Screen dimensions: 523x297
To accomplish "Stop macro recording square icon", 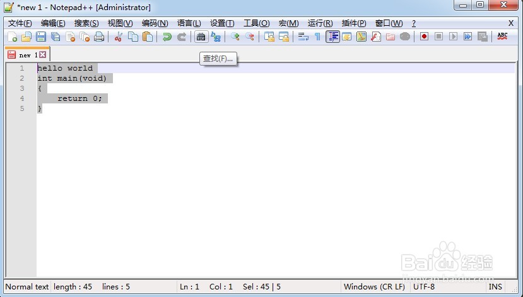I will click(x=438, y=37).
